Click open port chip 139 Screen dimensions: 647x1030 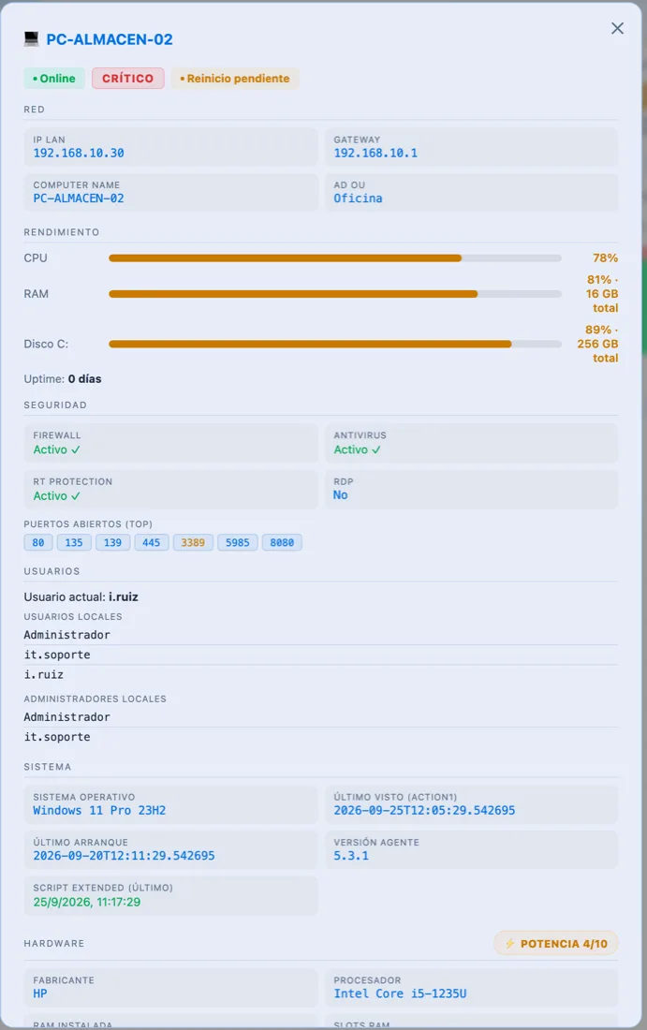[x=112, y=542]
